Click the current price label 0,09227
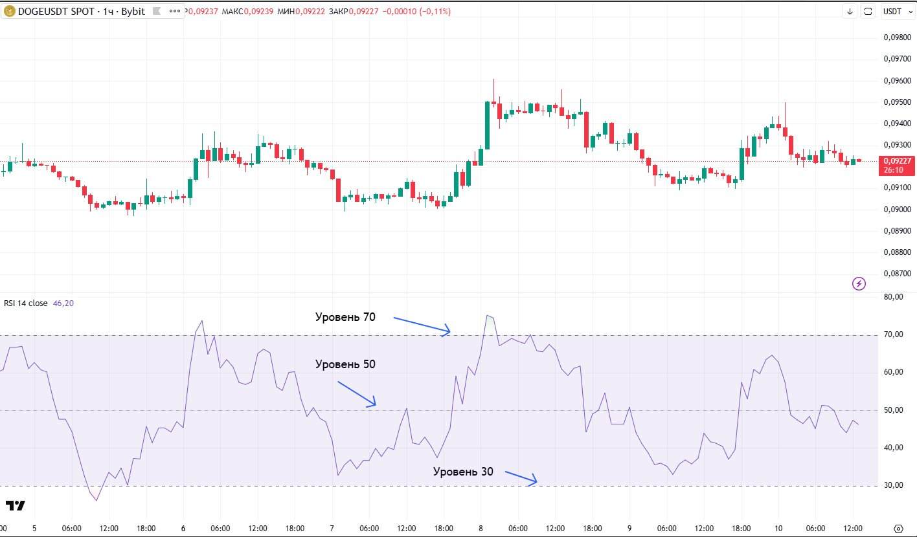The image size is (917, 537). (897, 161)
